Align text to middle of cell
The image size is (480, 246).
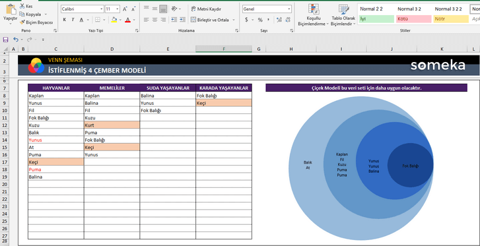(155, 9)
